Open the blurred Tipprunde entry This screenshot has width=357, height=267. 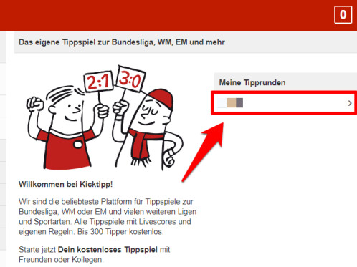285,103
